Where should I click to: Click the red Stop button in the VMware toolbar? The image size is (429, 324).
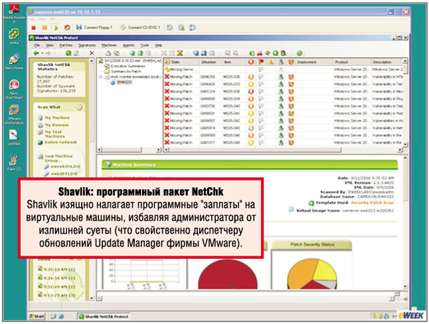[34, 28]
